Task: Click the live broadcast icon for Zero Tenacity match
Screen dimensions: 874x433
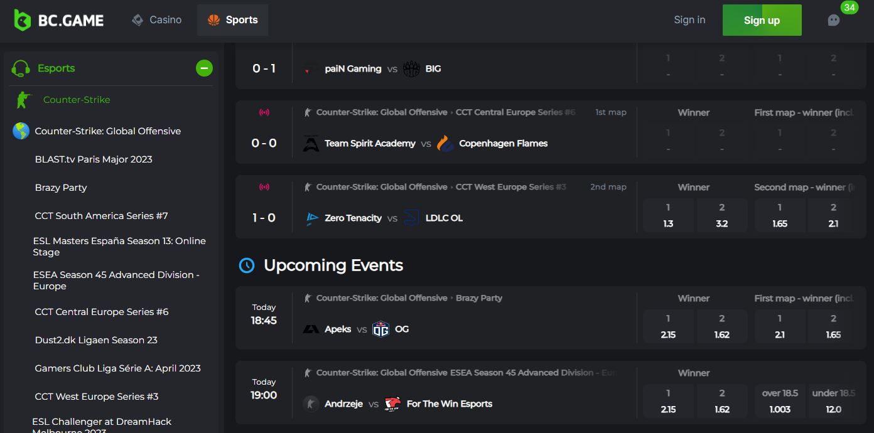Action: [x=264, y=187]
